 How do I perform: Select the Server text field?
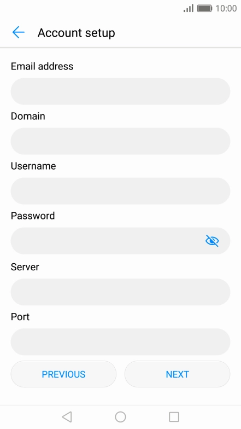coord(120,292)
